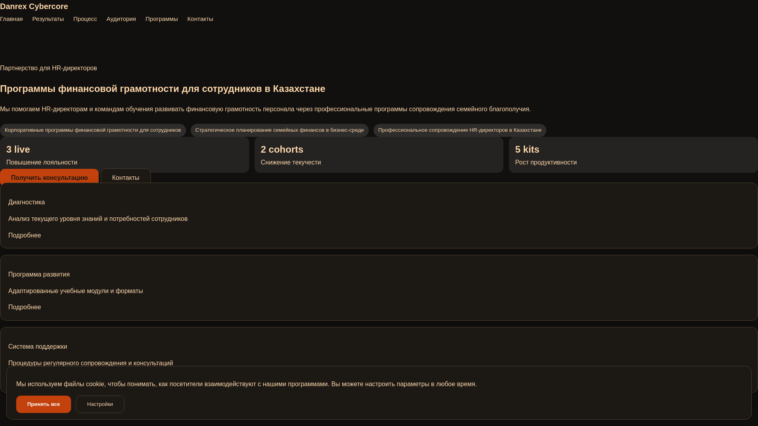Click the intro paragraph Мы помогаем HR-директорам
Viewport: 758px width, 426px height.
point(265,109)
